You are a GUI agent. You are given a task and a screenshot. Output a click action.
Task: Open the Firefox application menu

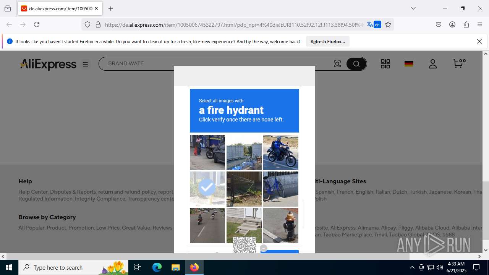coord(480,24)
